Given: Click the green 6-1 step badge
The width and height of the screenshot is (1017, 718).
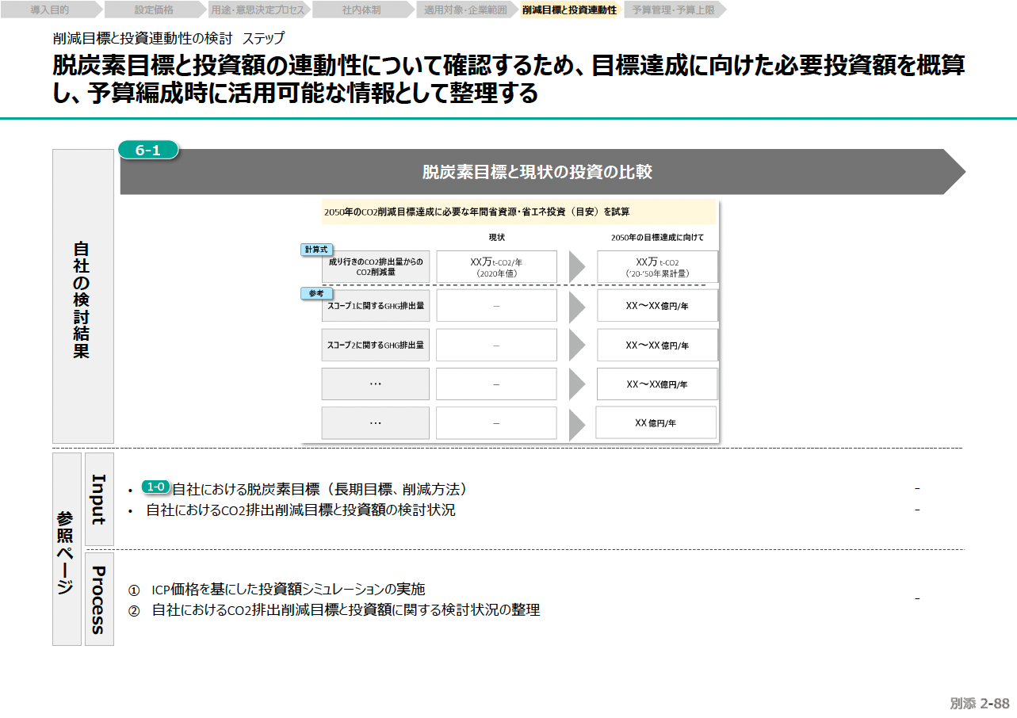Looking at the screenshot, I should 148,150.
